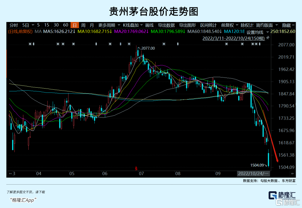
Task: Open the 前复权 adjustment dropdown
Action: click(x=237, y=25)
